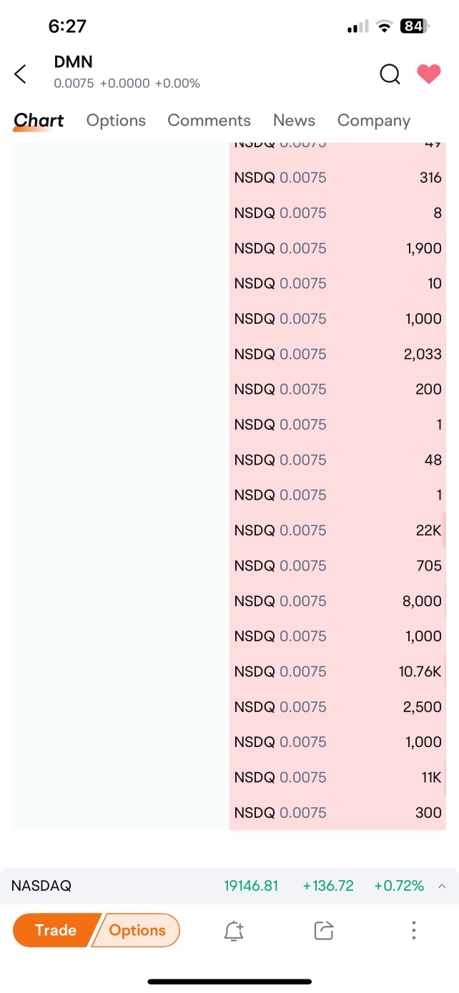Tap the NASDAQ 19146.81 index value
The image size is (459, 993).
(x=251, y=886)
